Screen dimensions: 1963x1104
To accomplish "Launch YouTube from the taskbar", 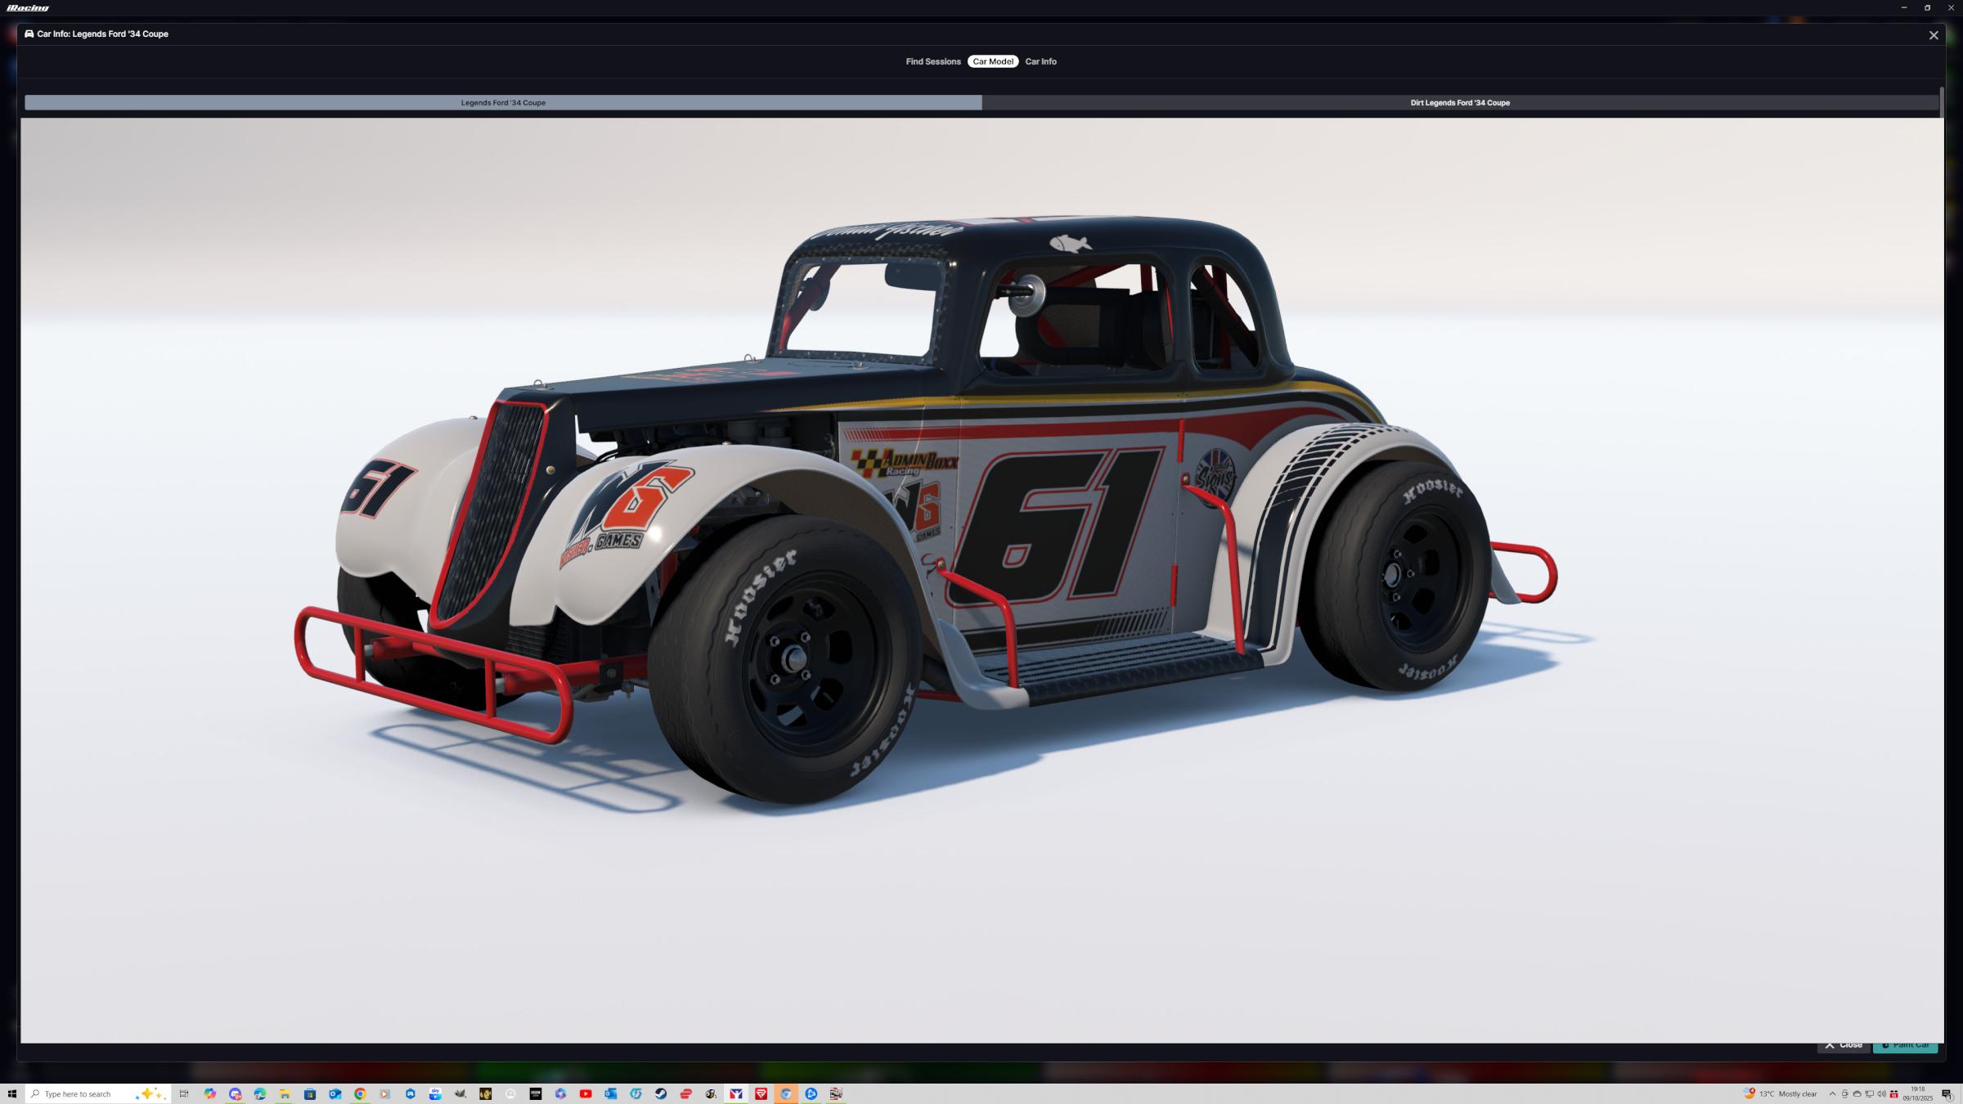I will pyautogui.click(x=586, y=1094).
